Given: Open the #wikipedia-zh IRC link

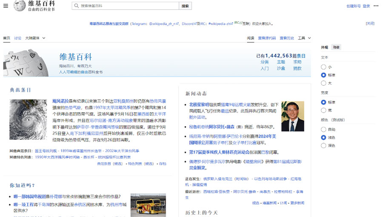Looking at the screenshot, I should 220,24.
